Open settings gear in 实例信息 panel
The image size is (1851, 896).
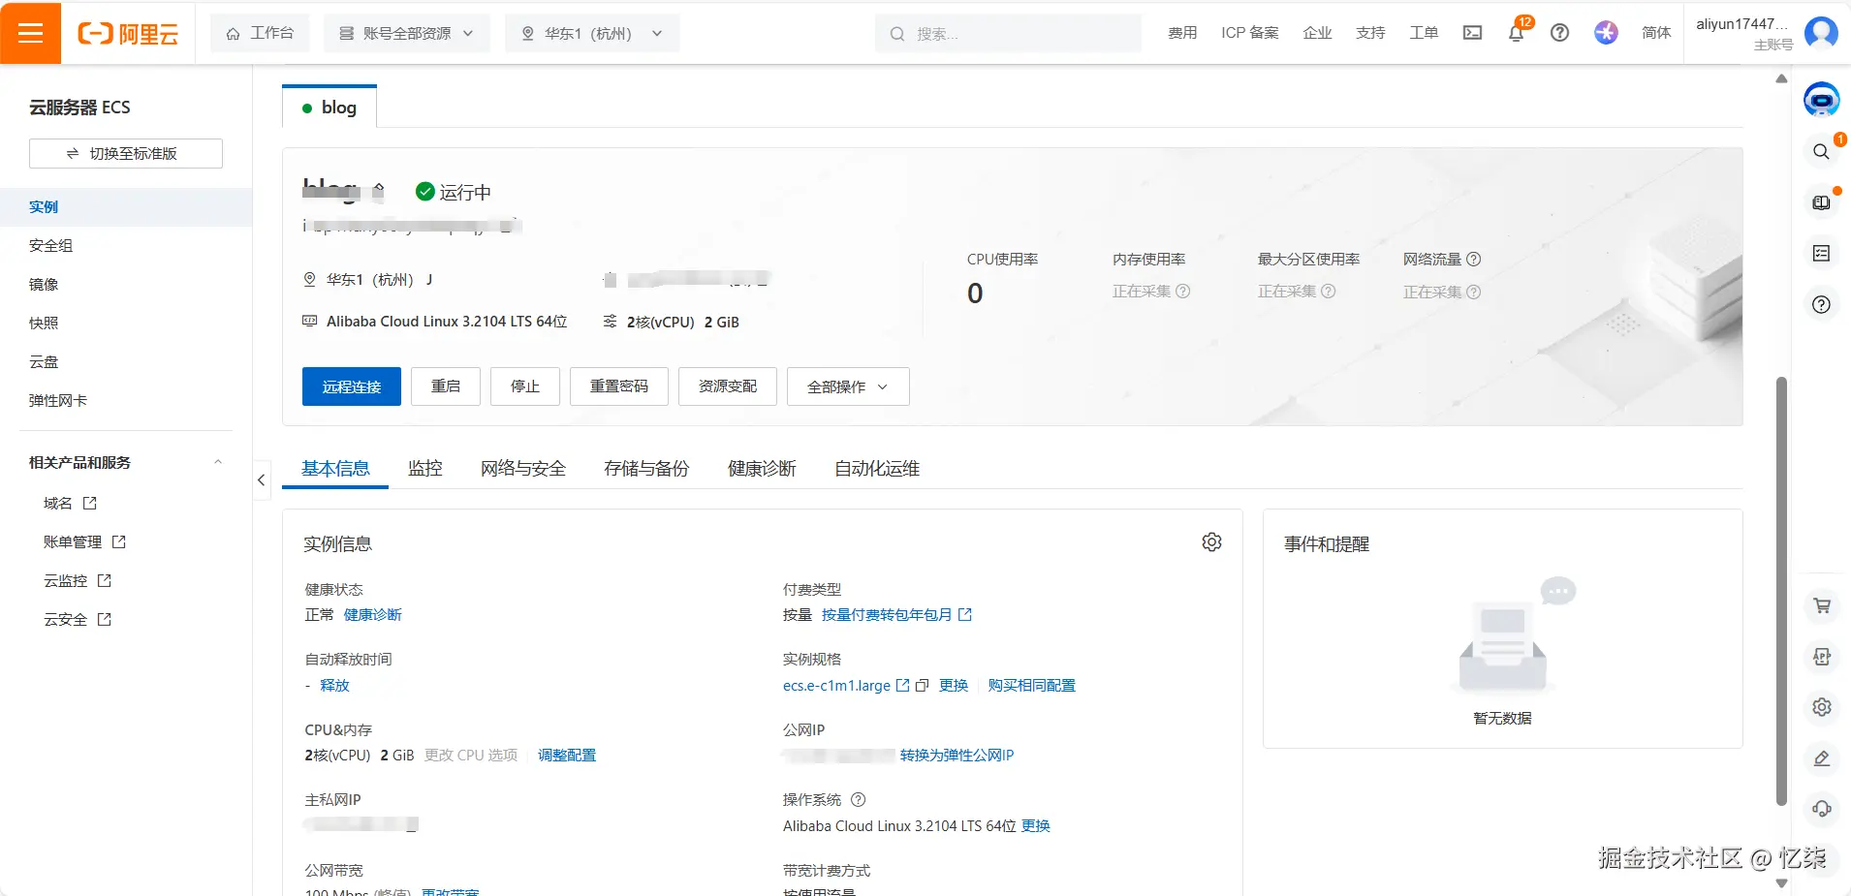pos(1211,542)
